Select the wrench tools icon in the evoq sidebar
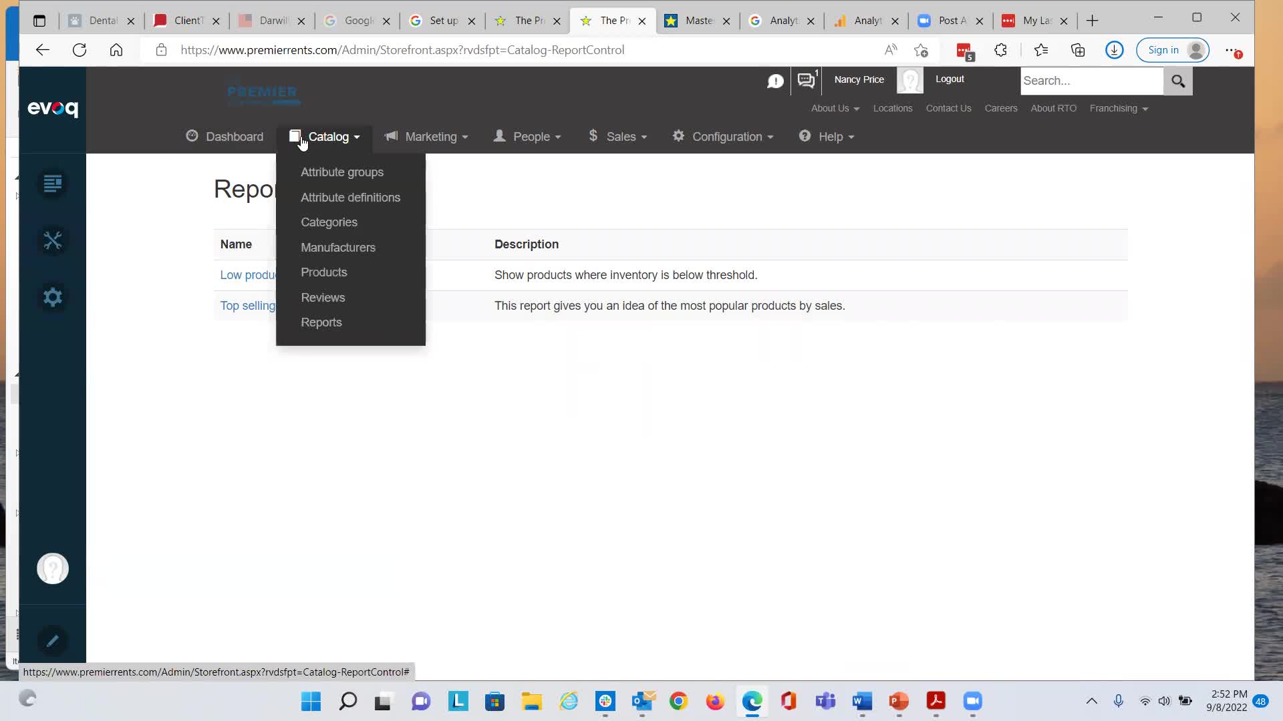This screenshot has height=721, width=1283. coord(53,240)
